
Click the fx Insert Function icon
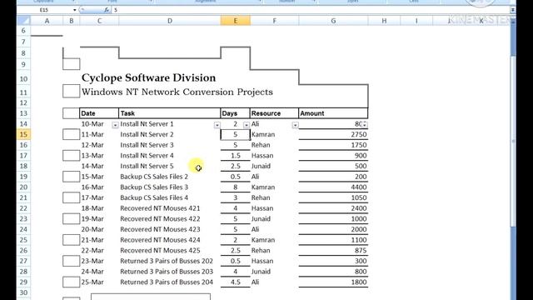tap(107, 10)
